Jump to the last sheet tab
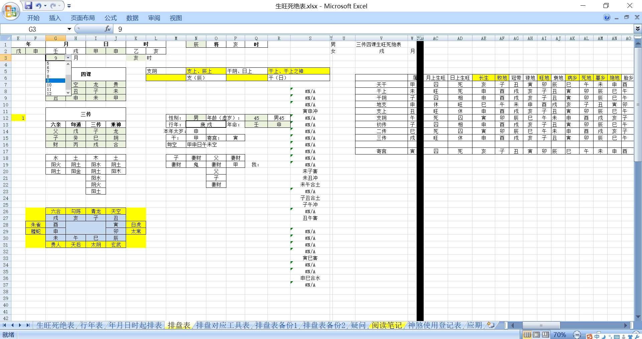This screenshot has height=339, width=642. (28, 325)
